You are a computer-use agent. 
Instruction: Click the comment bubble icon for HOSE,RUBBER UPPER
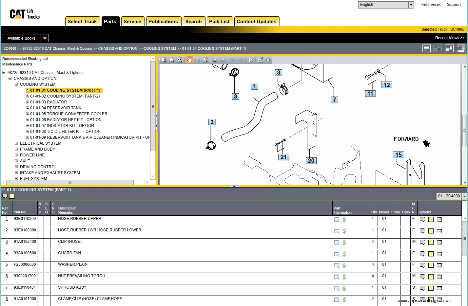pos(422,220)
